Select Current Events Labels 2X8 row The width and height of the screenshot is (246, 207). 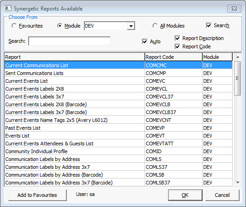coord(75,89)
